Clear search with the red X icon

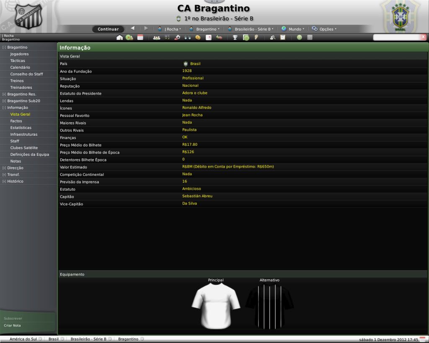(x=423, y=37)
